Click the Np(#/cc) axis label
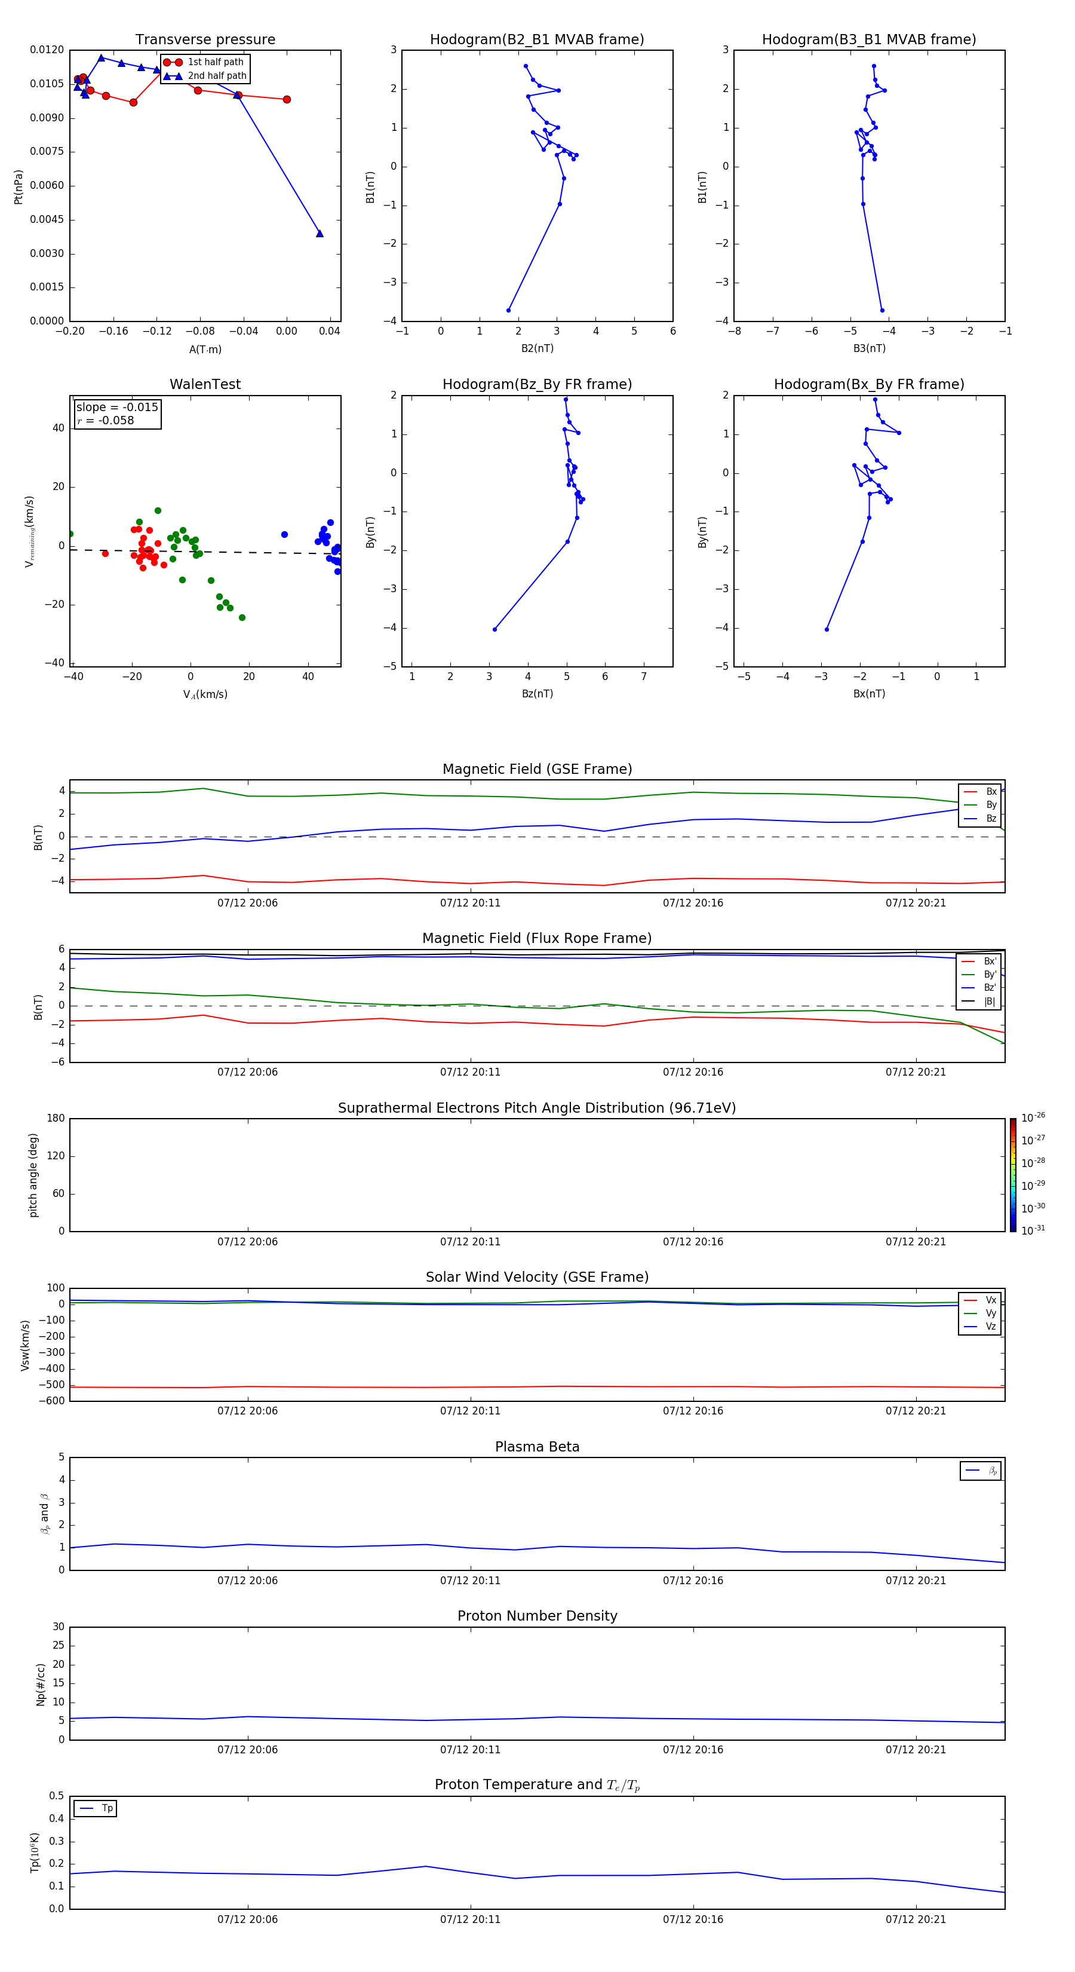The height and width of the screenshot is (1972, 1075). [41, 1684]
